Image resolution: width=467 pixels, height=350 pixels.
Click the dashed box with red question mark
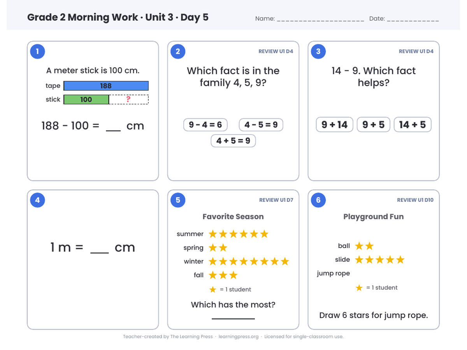[129, 100]
